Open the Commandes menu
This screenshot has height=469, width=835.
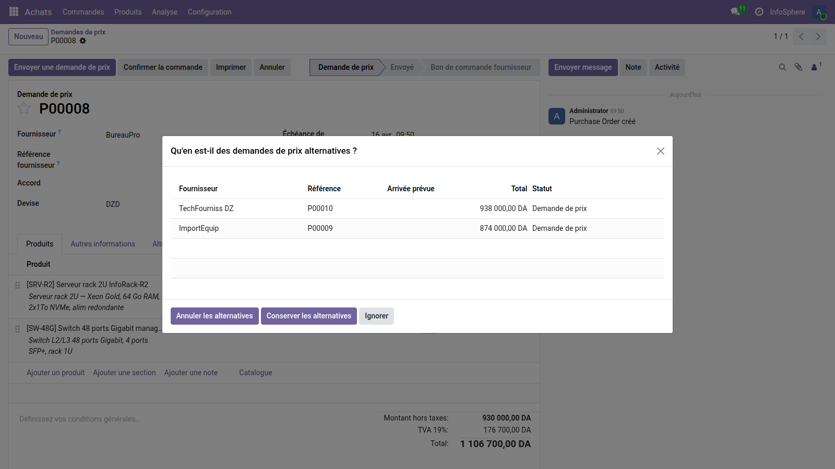click(83, 12)
